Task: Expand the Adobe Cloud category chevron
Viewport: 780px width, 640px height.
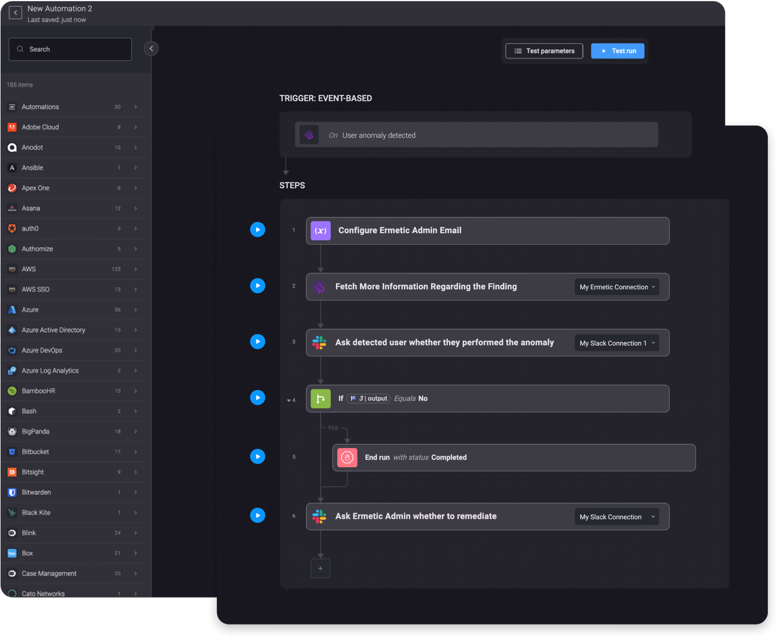Action: (x=136, y=127)
